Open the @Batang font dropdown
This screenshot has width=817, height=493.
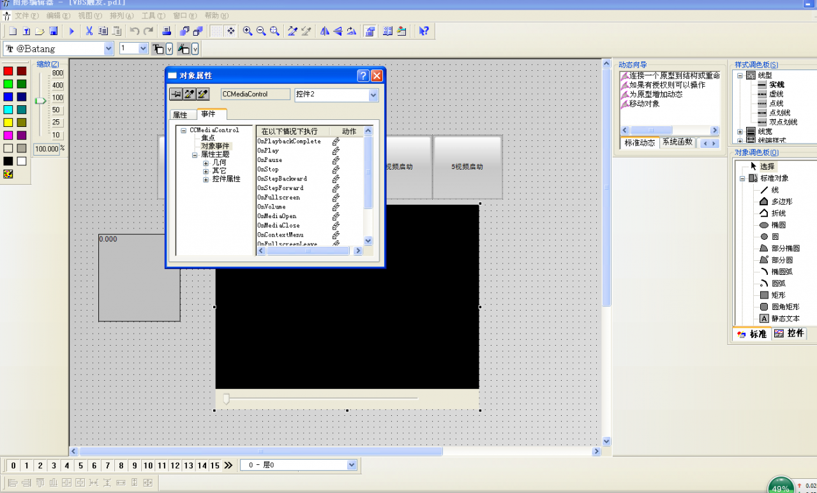click(x=109, y=48)
